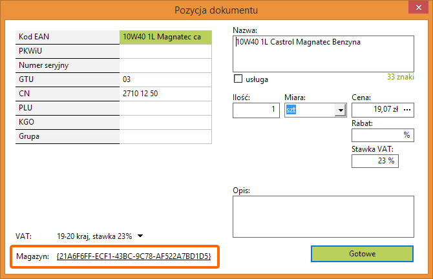
Task: Click the Rabat: label
Action: coord(362,123)
